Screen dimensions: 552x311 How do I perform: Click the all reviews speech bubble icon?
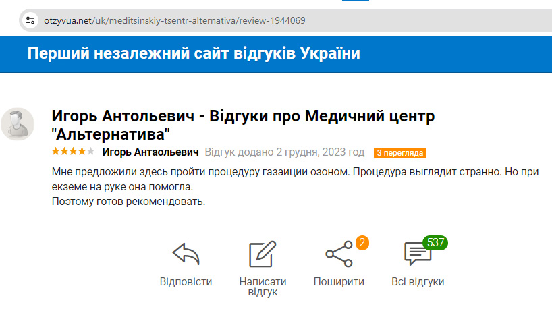(417, 254)
